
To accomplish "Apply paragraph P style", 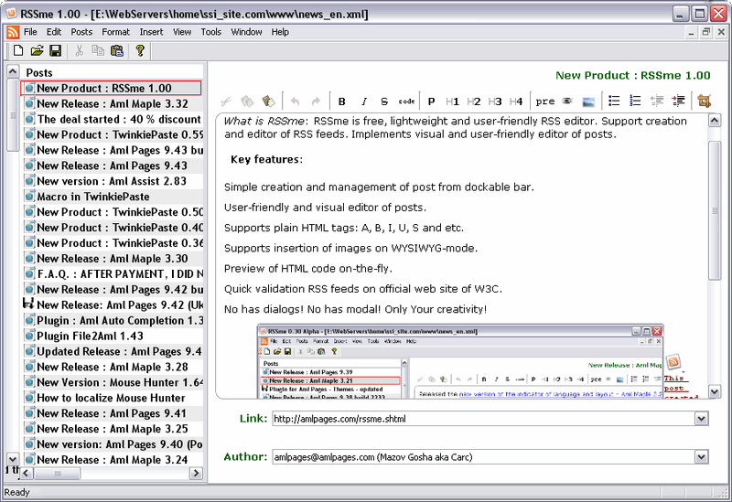I will [431, 101].
